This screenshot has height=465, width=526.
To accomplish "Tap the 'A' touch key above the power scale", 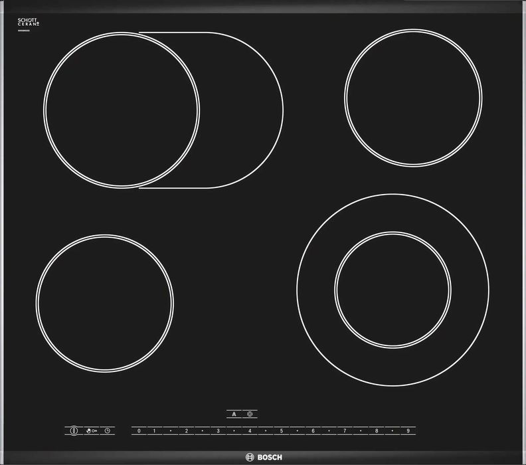I will click(234, 414).
